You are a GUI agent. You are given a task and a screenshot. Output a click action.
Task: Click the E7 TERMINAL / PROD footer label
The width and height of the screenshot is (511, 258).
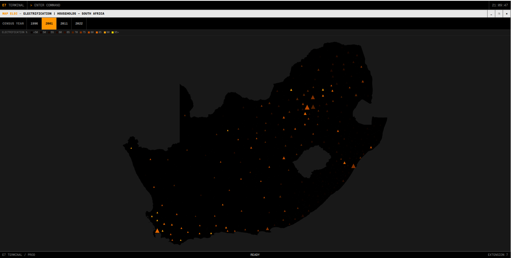pyautogui.click(x=19, y=255)
